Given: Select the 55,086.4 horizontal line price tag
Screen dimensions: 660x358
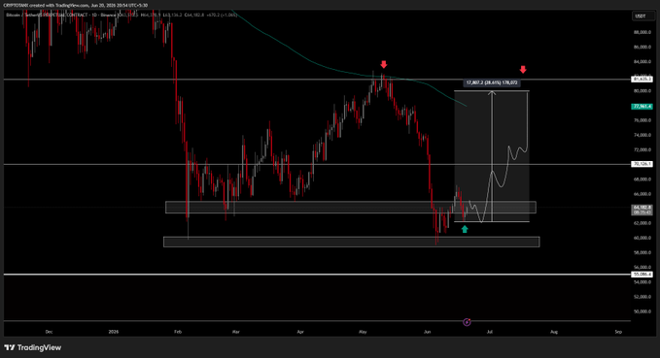Looking at the screenshot, I should click(642, 275).
